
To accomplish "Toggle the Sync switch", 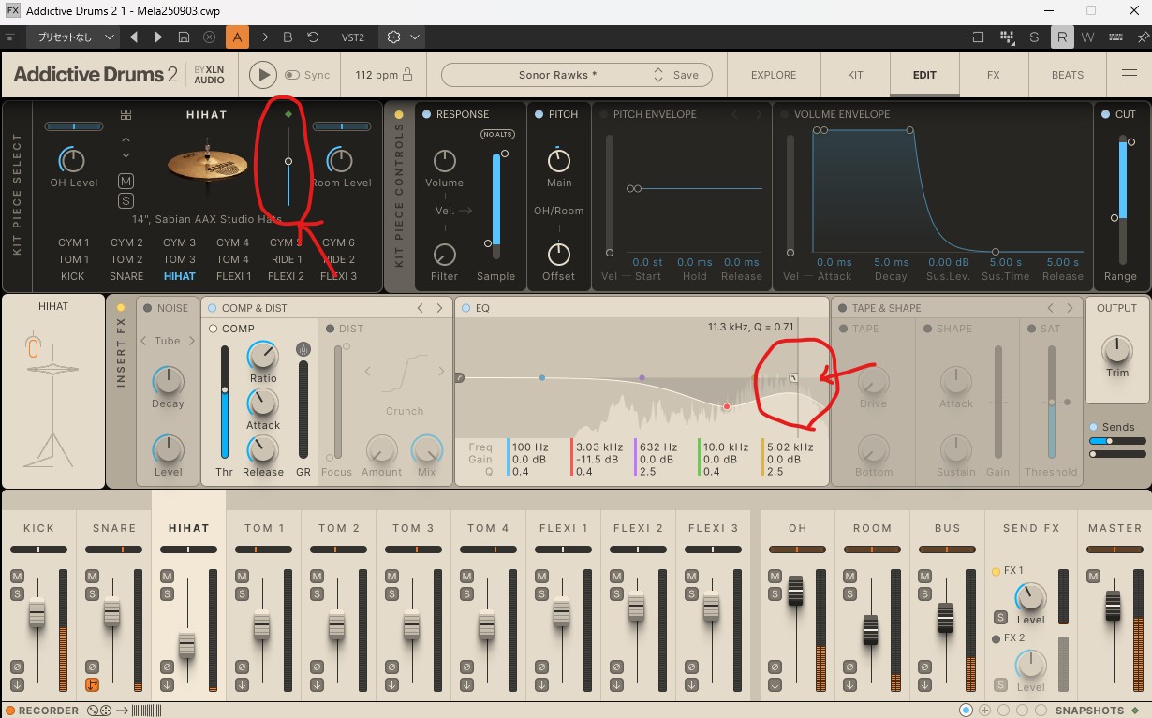I will pos(292,75).
